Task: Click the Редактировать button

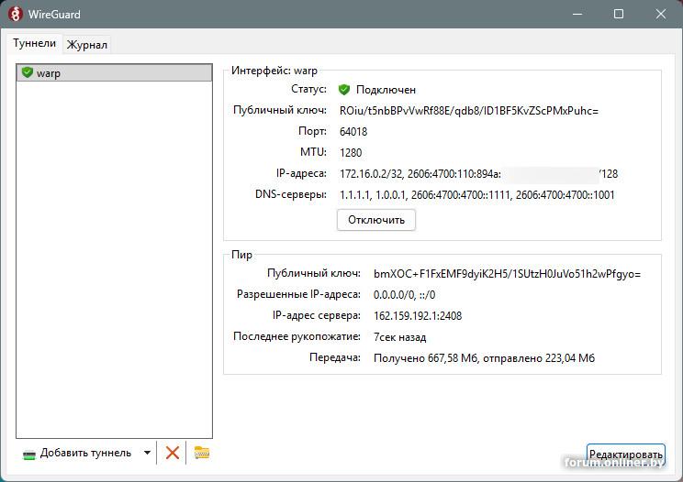Action: coord(625,455)
